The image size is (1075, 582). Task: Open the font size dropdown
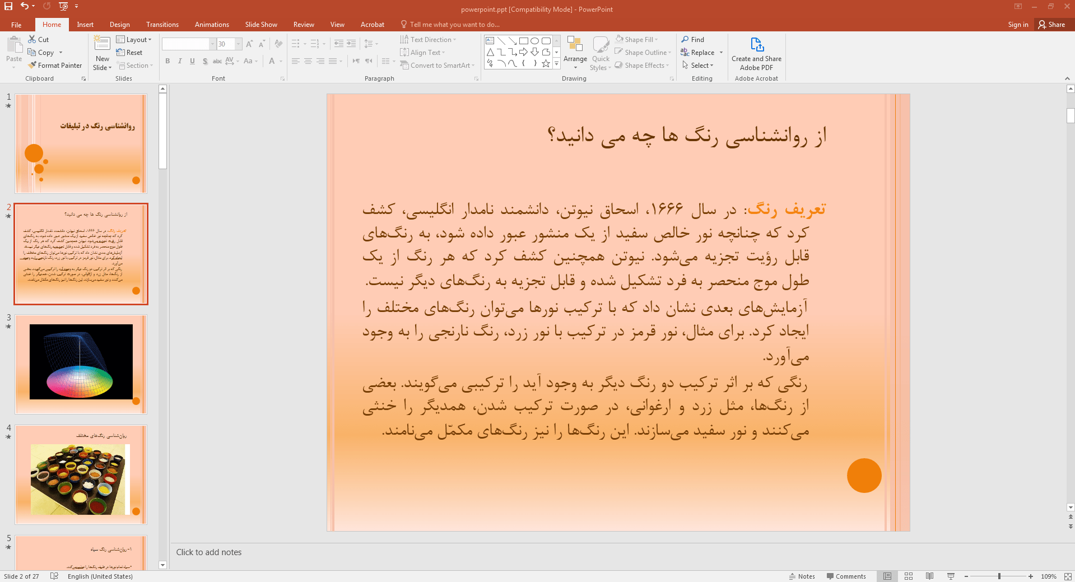(239, 44)
